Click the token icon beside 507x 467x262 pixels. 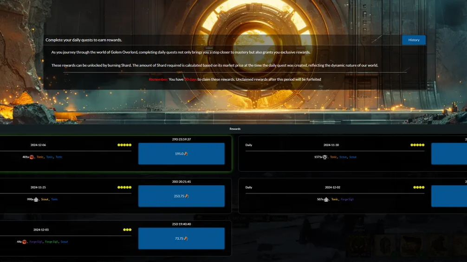pos(326,200)
